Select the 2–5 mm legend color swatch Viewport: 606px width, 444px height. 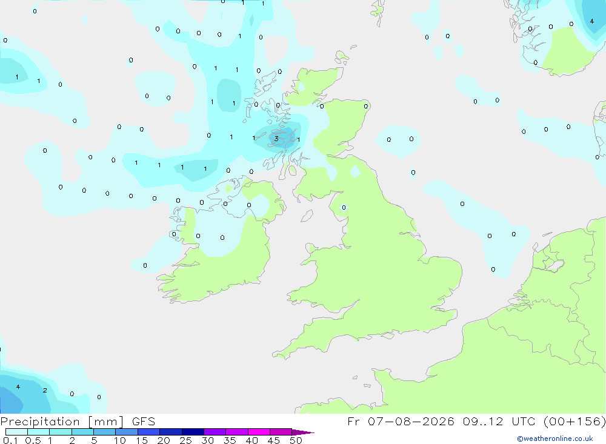(82, 432)
